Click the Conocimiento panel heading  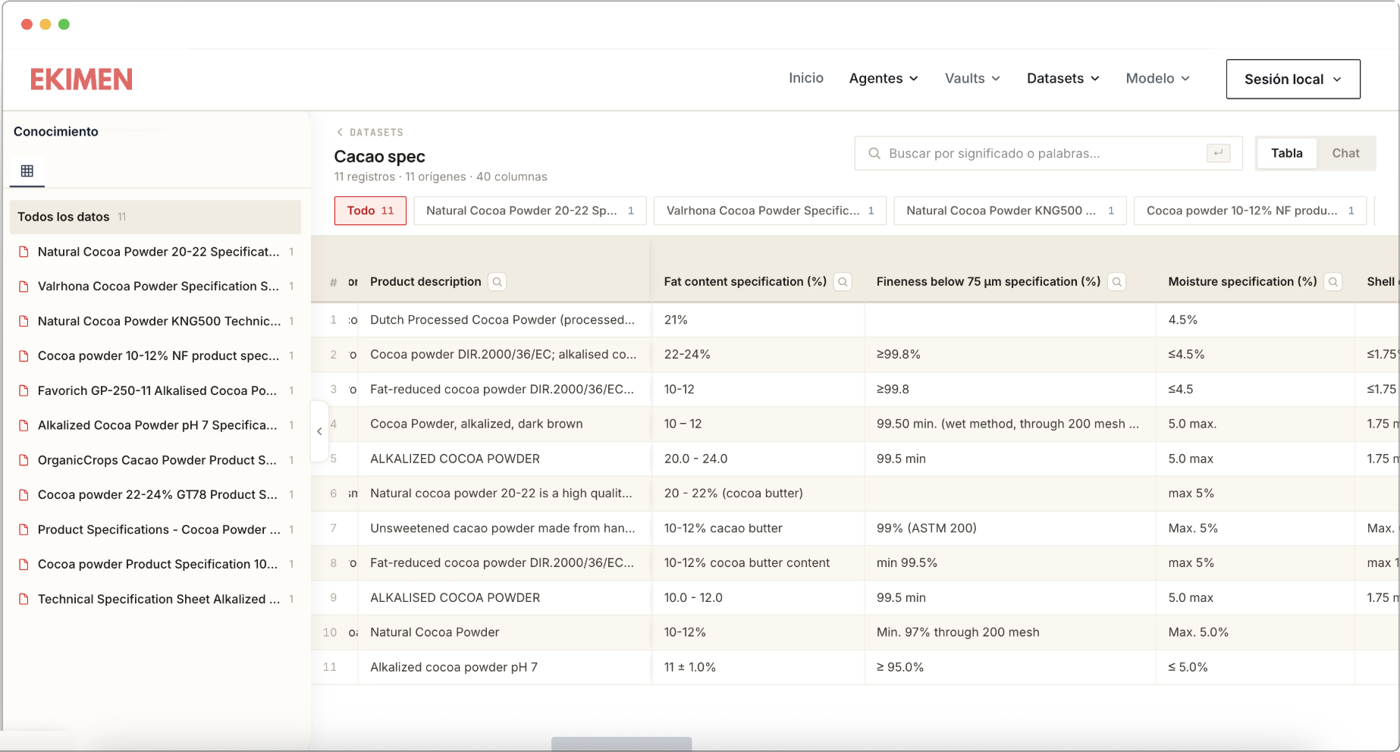point(56,132)
